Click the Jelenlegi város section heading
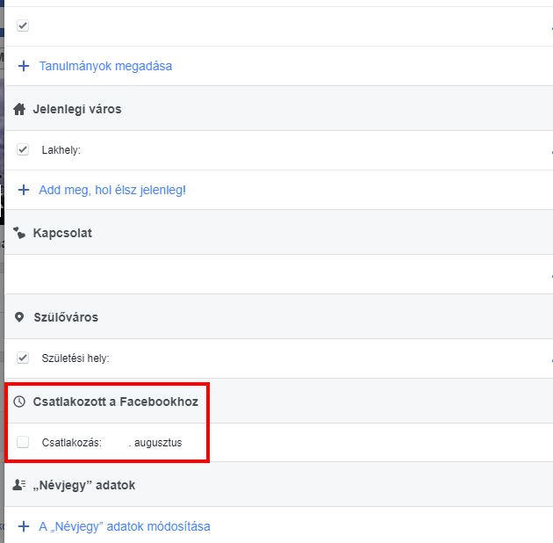The image size is (553, 543). click(x=77, y=110)
